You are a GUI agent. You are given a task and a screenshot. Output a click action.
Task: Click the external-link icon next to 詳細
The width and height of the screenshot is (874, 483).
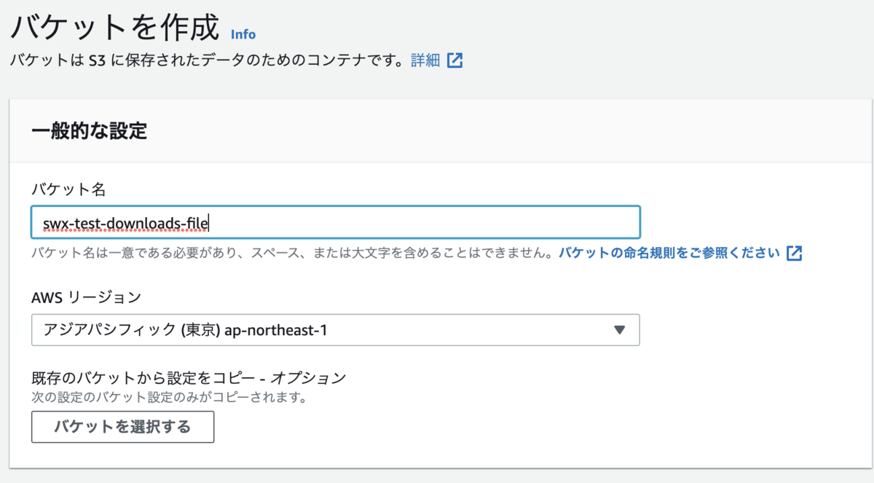(x=455, y=60)
